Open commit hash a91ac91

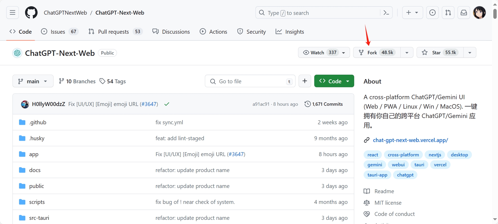point(261,104)
